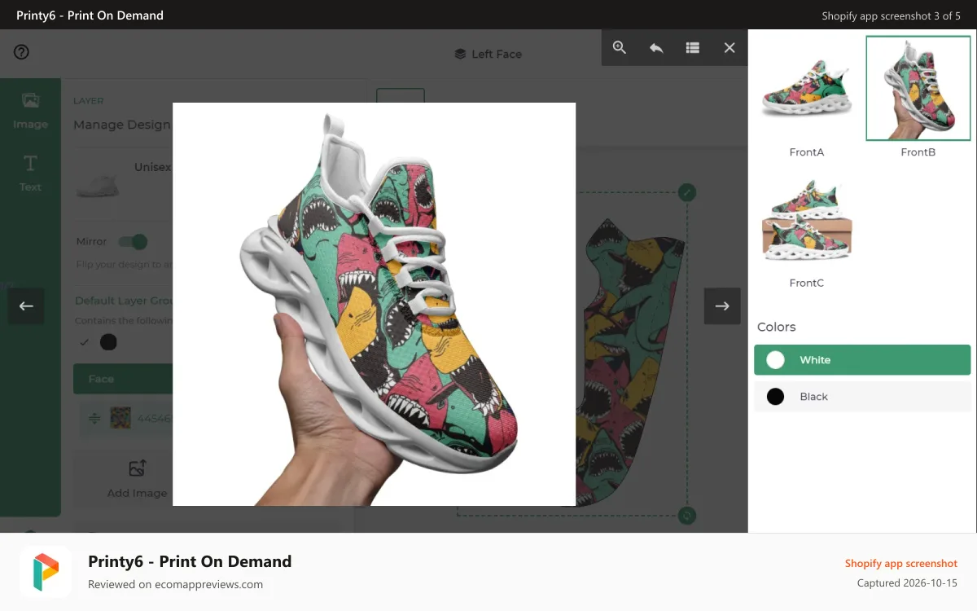The width and height of the screenshot is (977, 611).
Task: Go to next preview with right arrow
Action: 722,306
